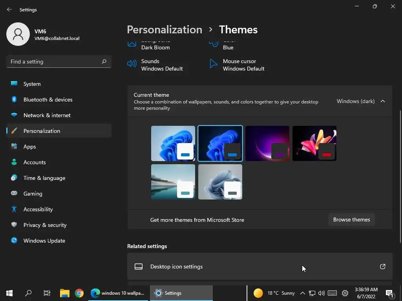Open System settings category

[x=59, y=84]
